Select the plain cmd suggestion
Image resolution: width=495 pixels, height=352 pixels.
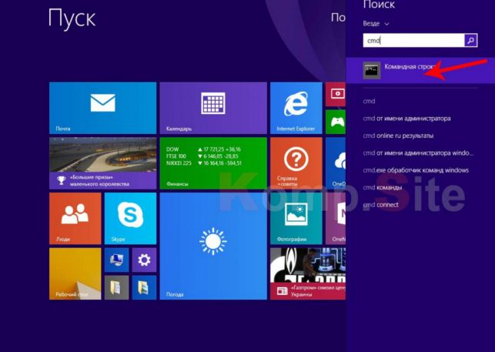coord(369,101)
